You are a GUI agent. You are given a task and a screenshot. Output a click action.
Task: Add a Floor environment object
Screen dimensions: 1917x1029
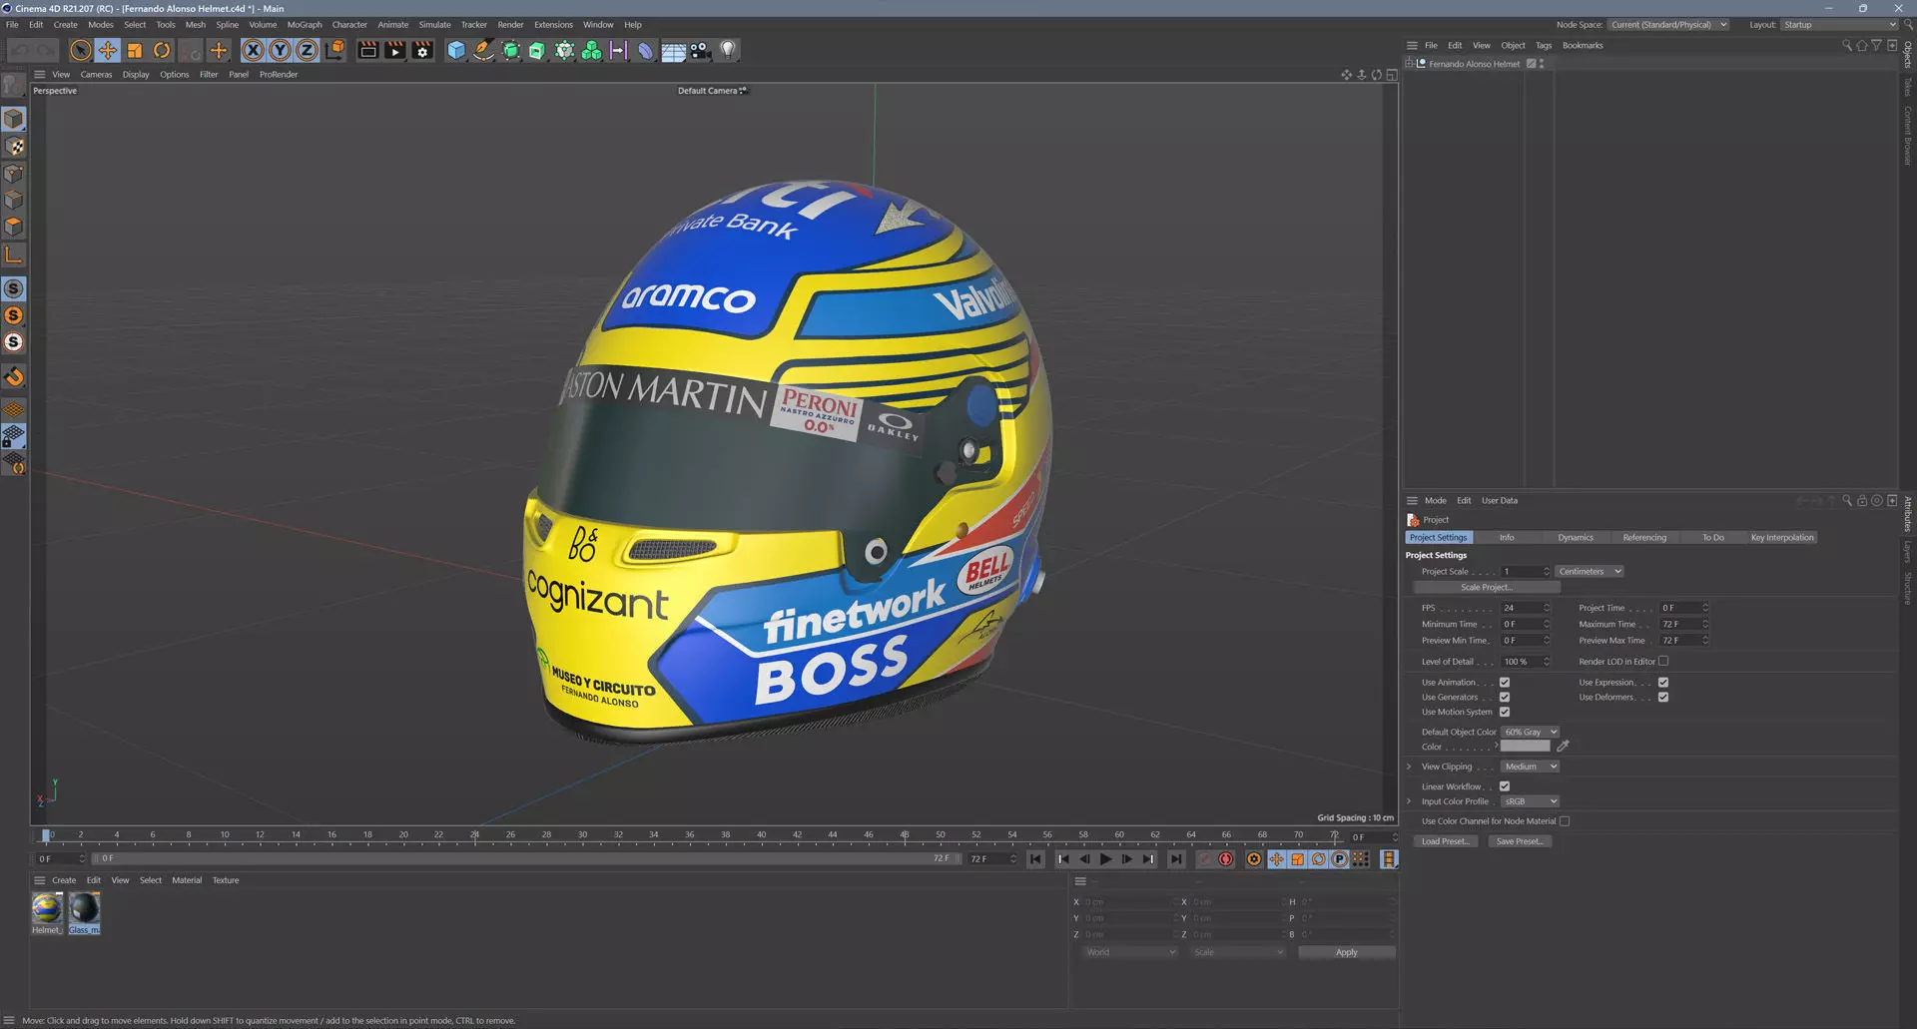tap(673, 50)
